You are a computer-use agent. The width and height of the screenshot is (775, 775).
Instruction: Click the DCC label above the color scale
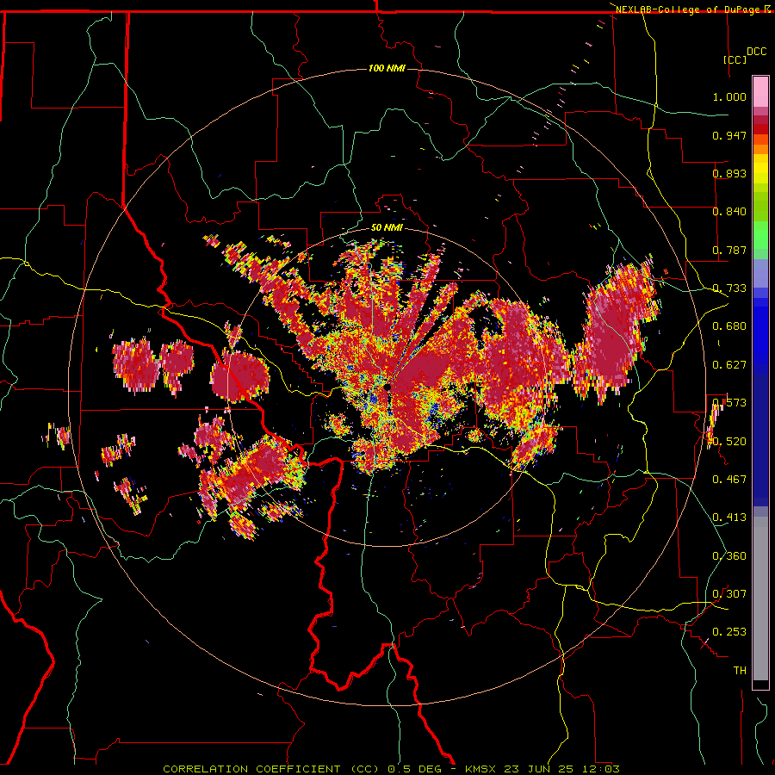(756, 52)
